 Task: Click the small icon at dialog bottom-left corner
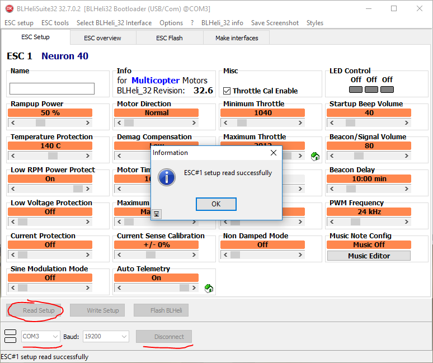coord(157,214)
